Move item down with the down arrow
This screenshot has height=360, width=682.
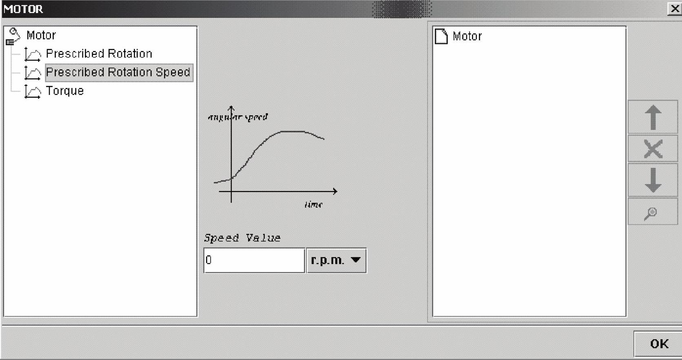(x=653, y=180)
